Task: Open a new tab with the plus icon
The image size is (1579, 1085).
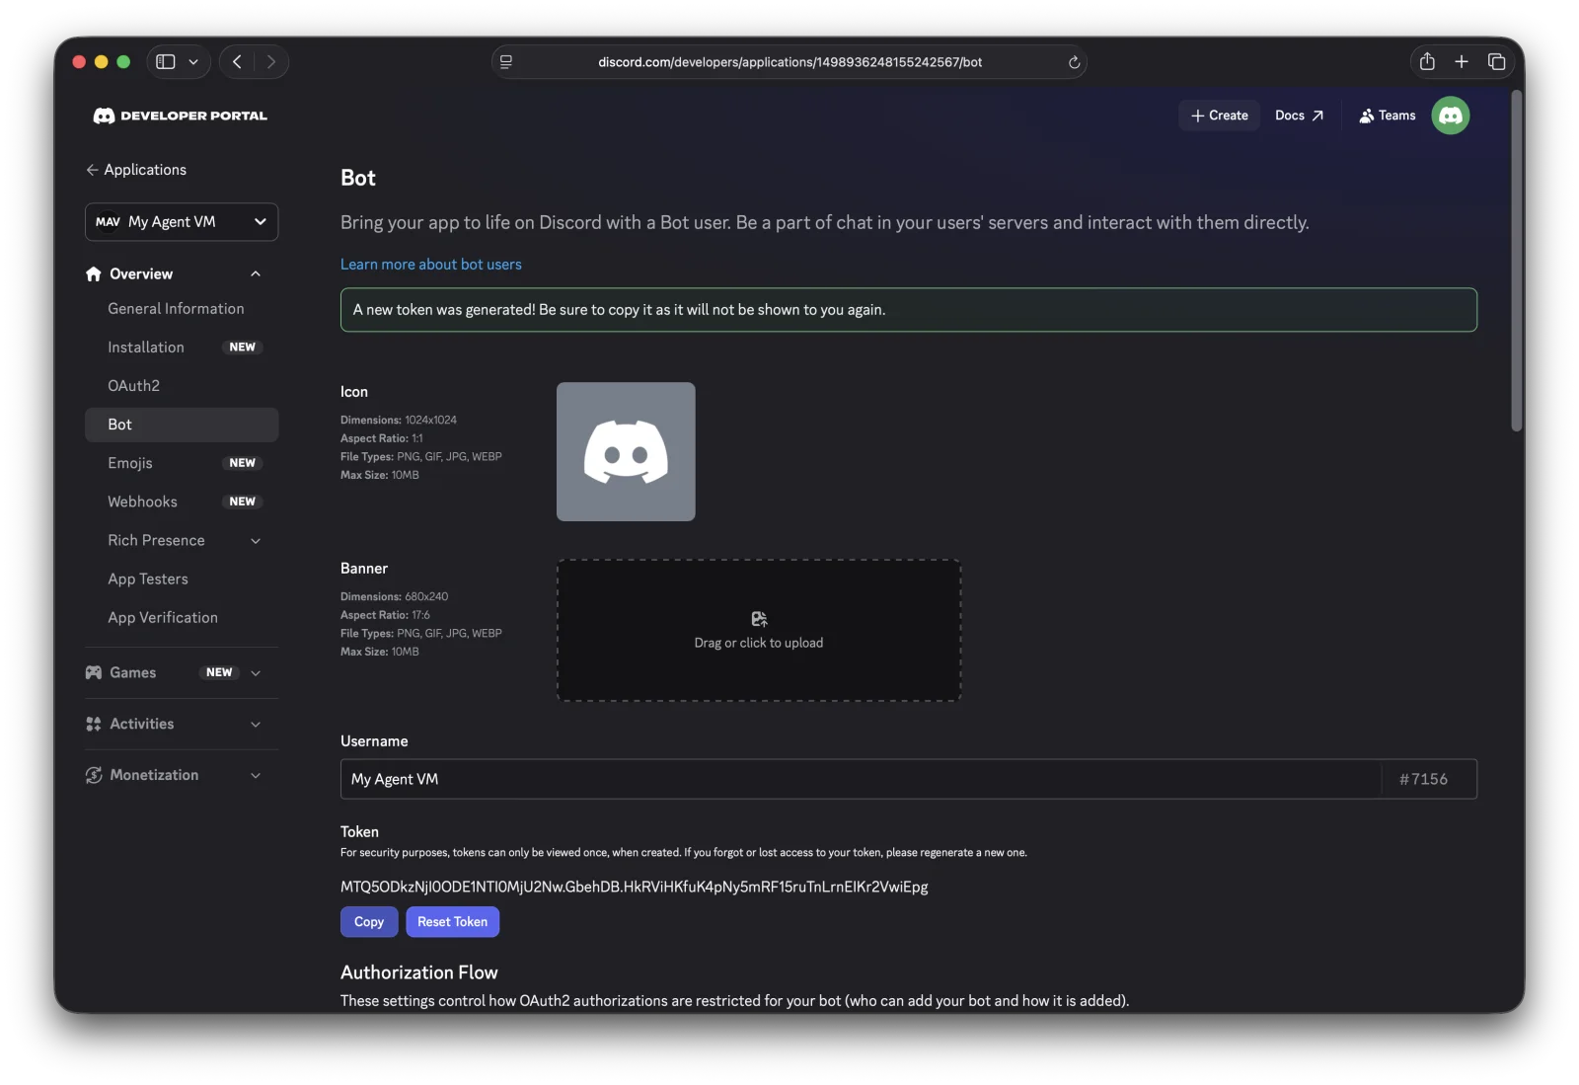Action: pyautogui.click(x=1462, y=61)
